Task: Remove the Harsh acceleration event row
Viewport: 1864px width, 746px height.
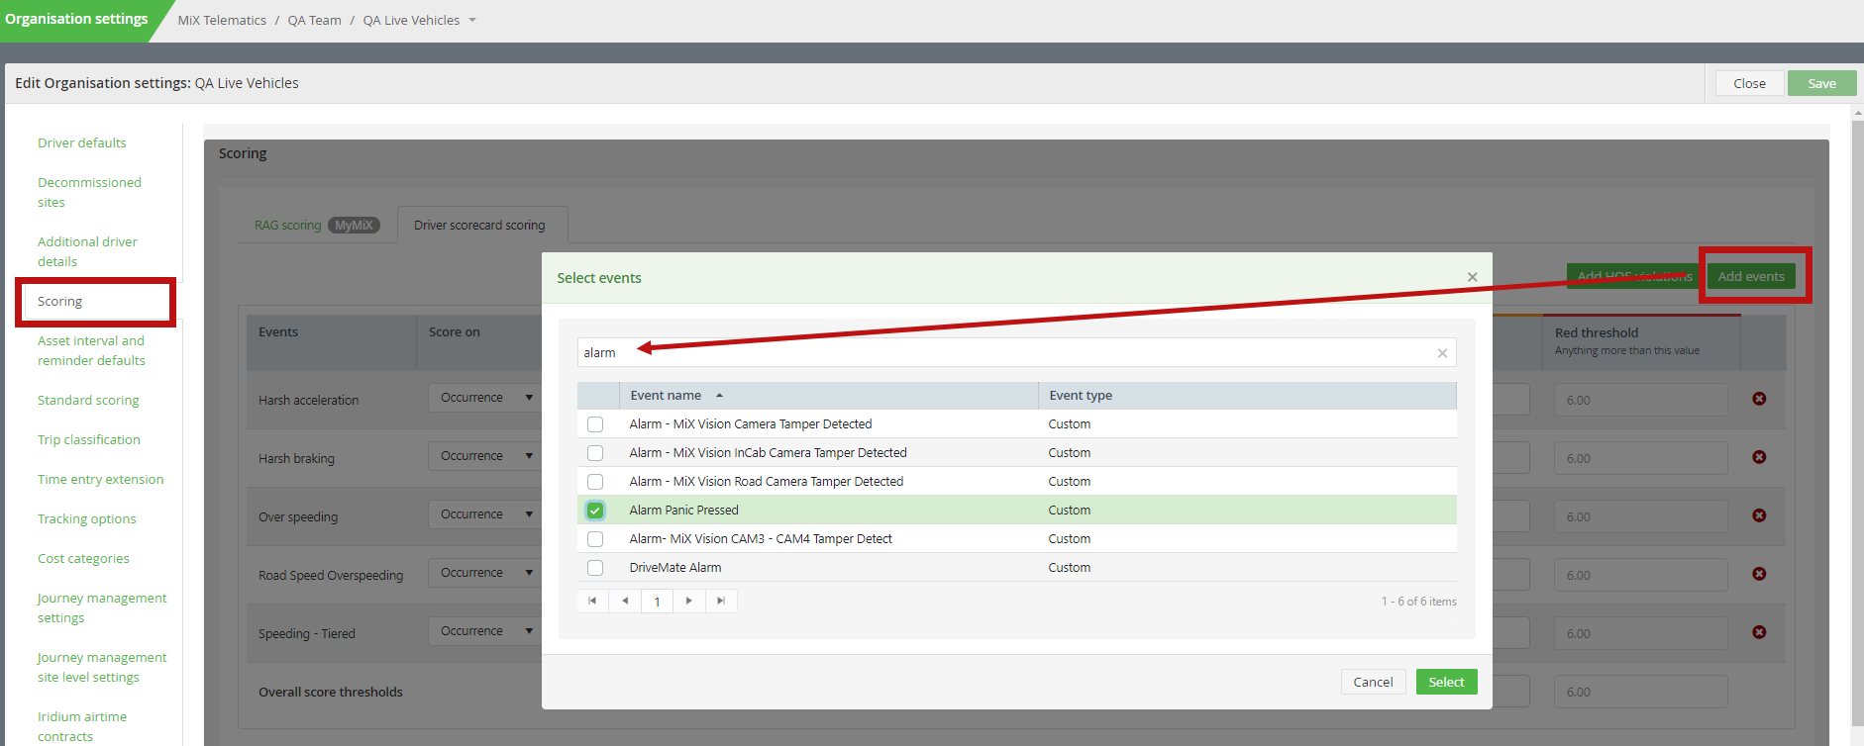Action: pyautogui.click(x=1759, y=399)
